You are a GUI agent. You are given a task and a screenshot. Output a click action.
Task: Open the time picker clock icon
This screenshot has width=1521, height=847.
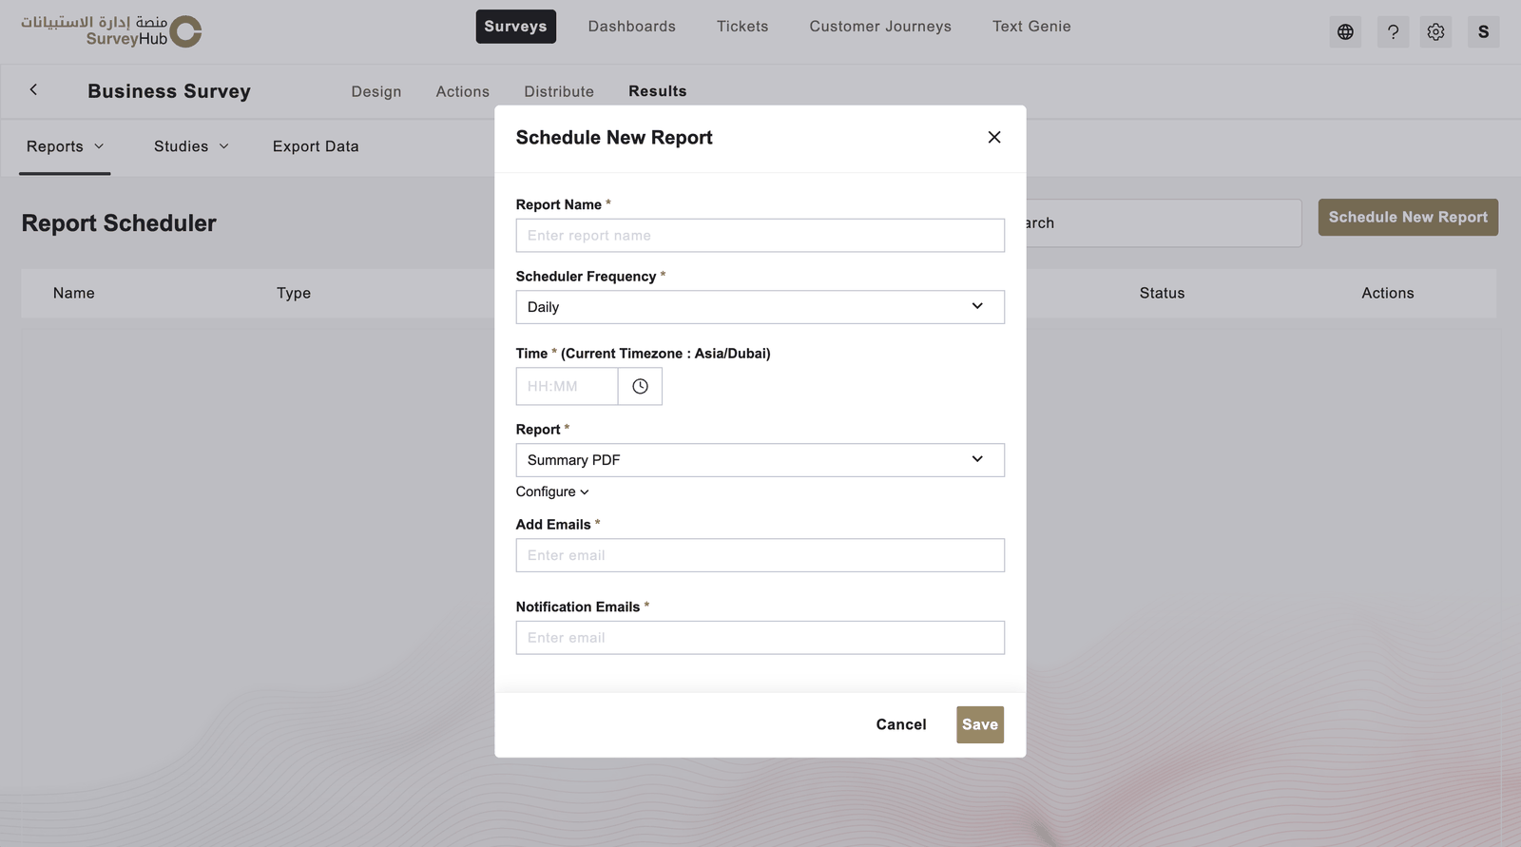pos(640,387)
